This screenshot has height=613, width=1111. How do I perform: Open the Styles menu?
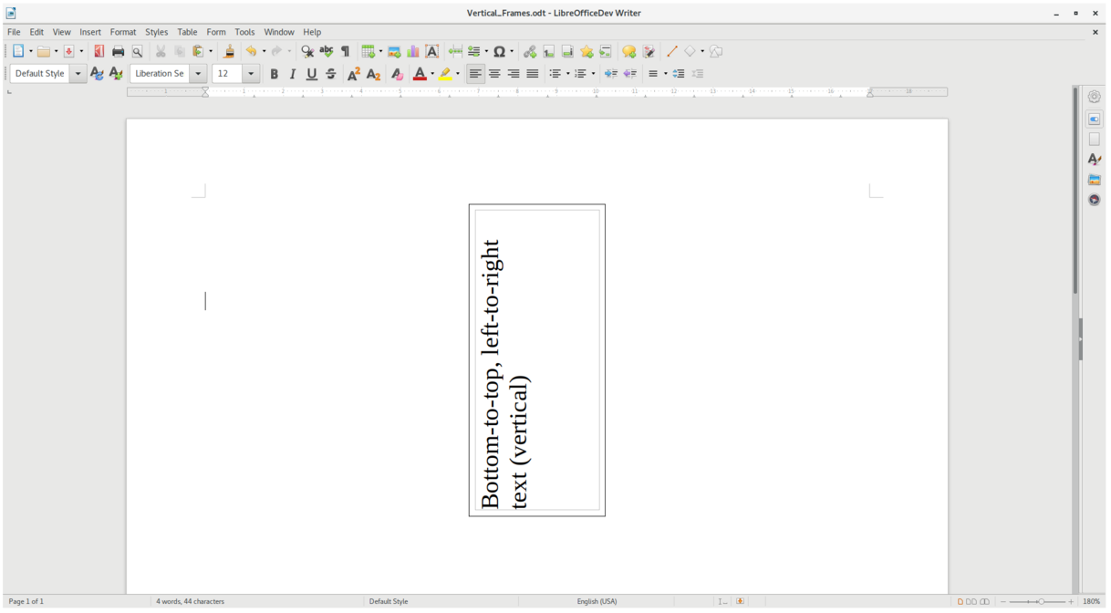tap(156, 31)
